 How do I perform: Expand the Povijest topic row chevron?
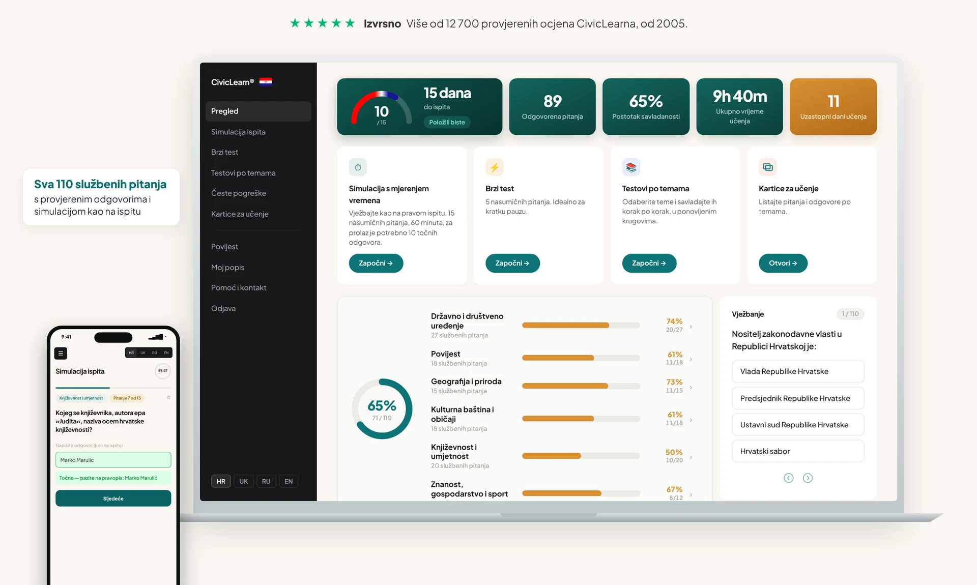point(691,360)
